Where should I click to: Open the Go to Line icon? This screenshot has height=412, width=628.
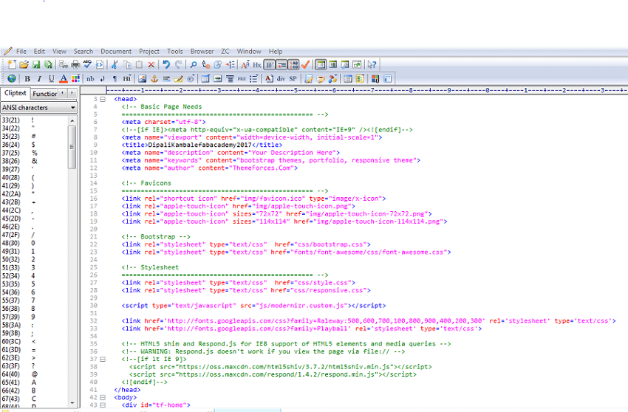tap(231, 64)
